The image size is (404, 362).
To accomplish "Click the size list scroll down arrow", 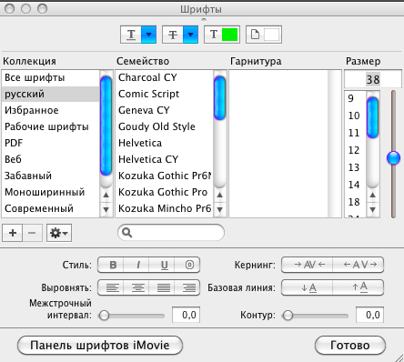I will (x=373, y=209).
